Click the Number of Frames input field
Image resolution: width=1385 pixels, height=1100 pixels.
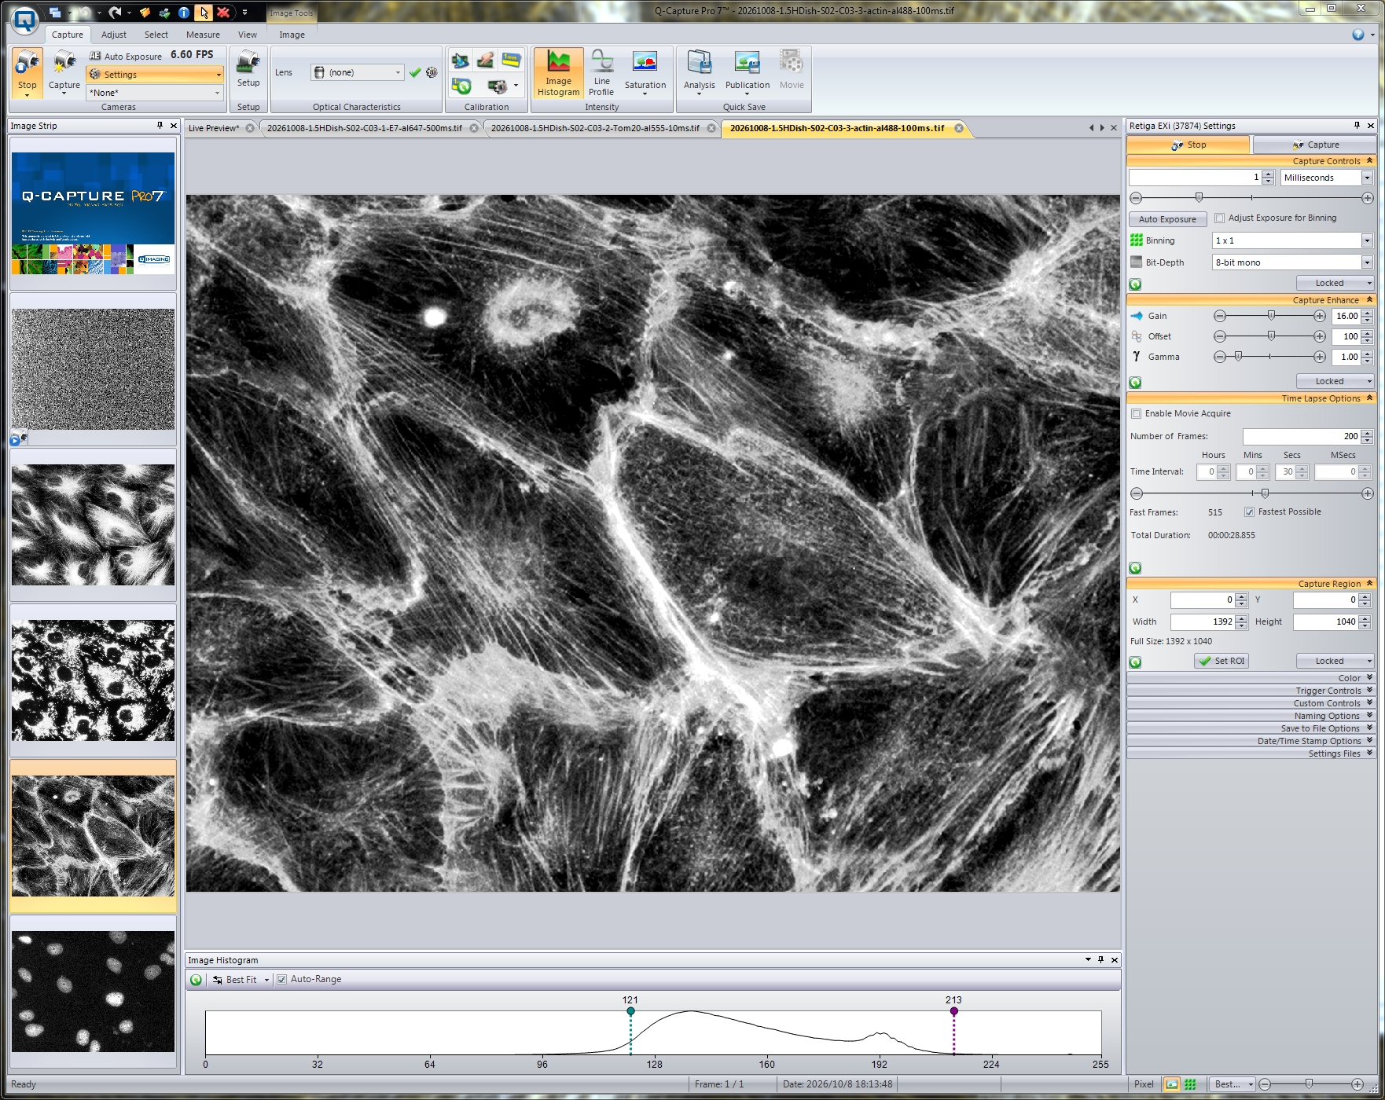pos(1302,436)
